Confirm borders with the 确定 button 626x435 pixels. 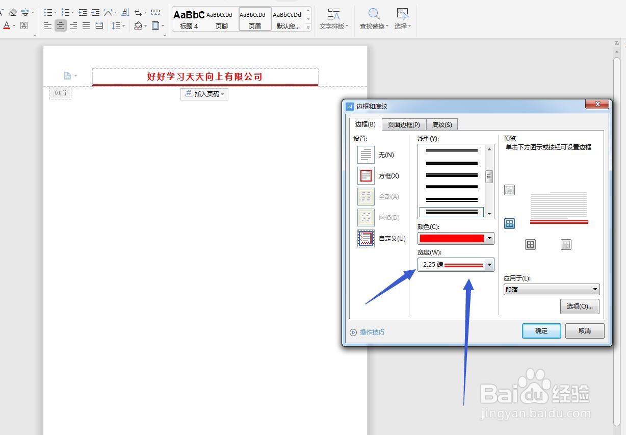point(541,330)
